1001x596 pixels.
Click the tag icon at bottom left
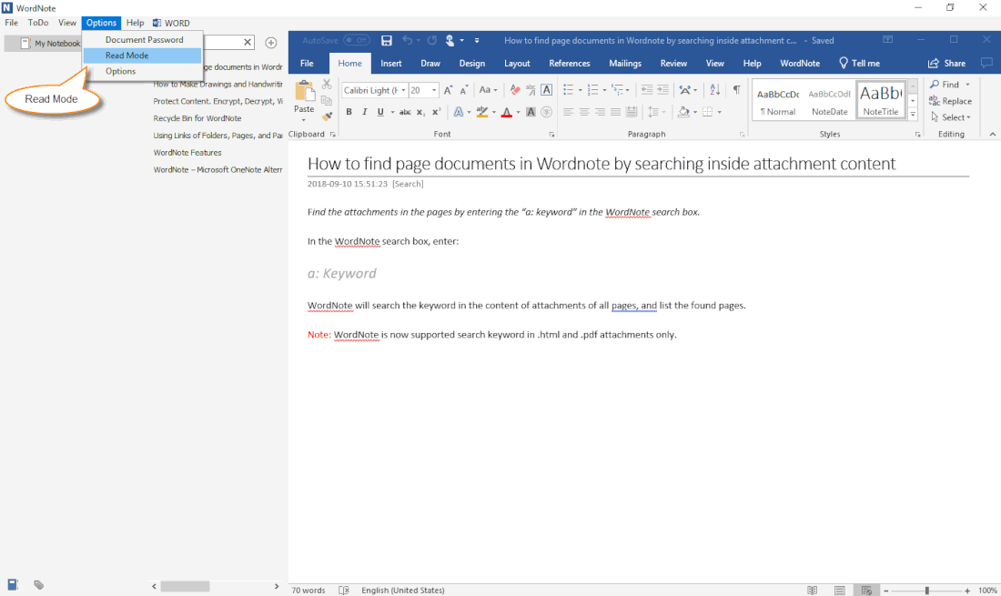click(39, 584)
